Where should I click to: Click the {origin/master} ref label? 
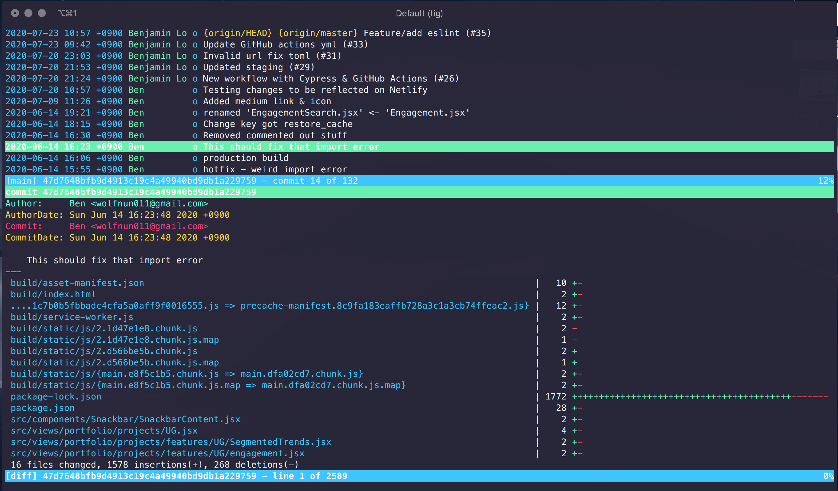pos(318,33)
